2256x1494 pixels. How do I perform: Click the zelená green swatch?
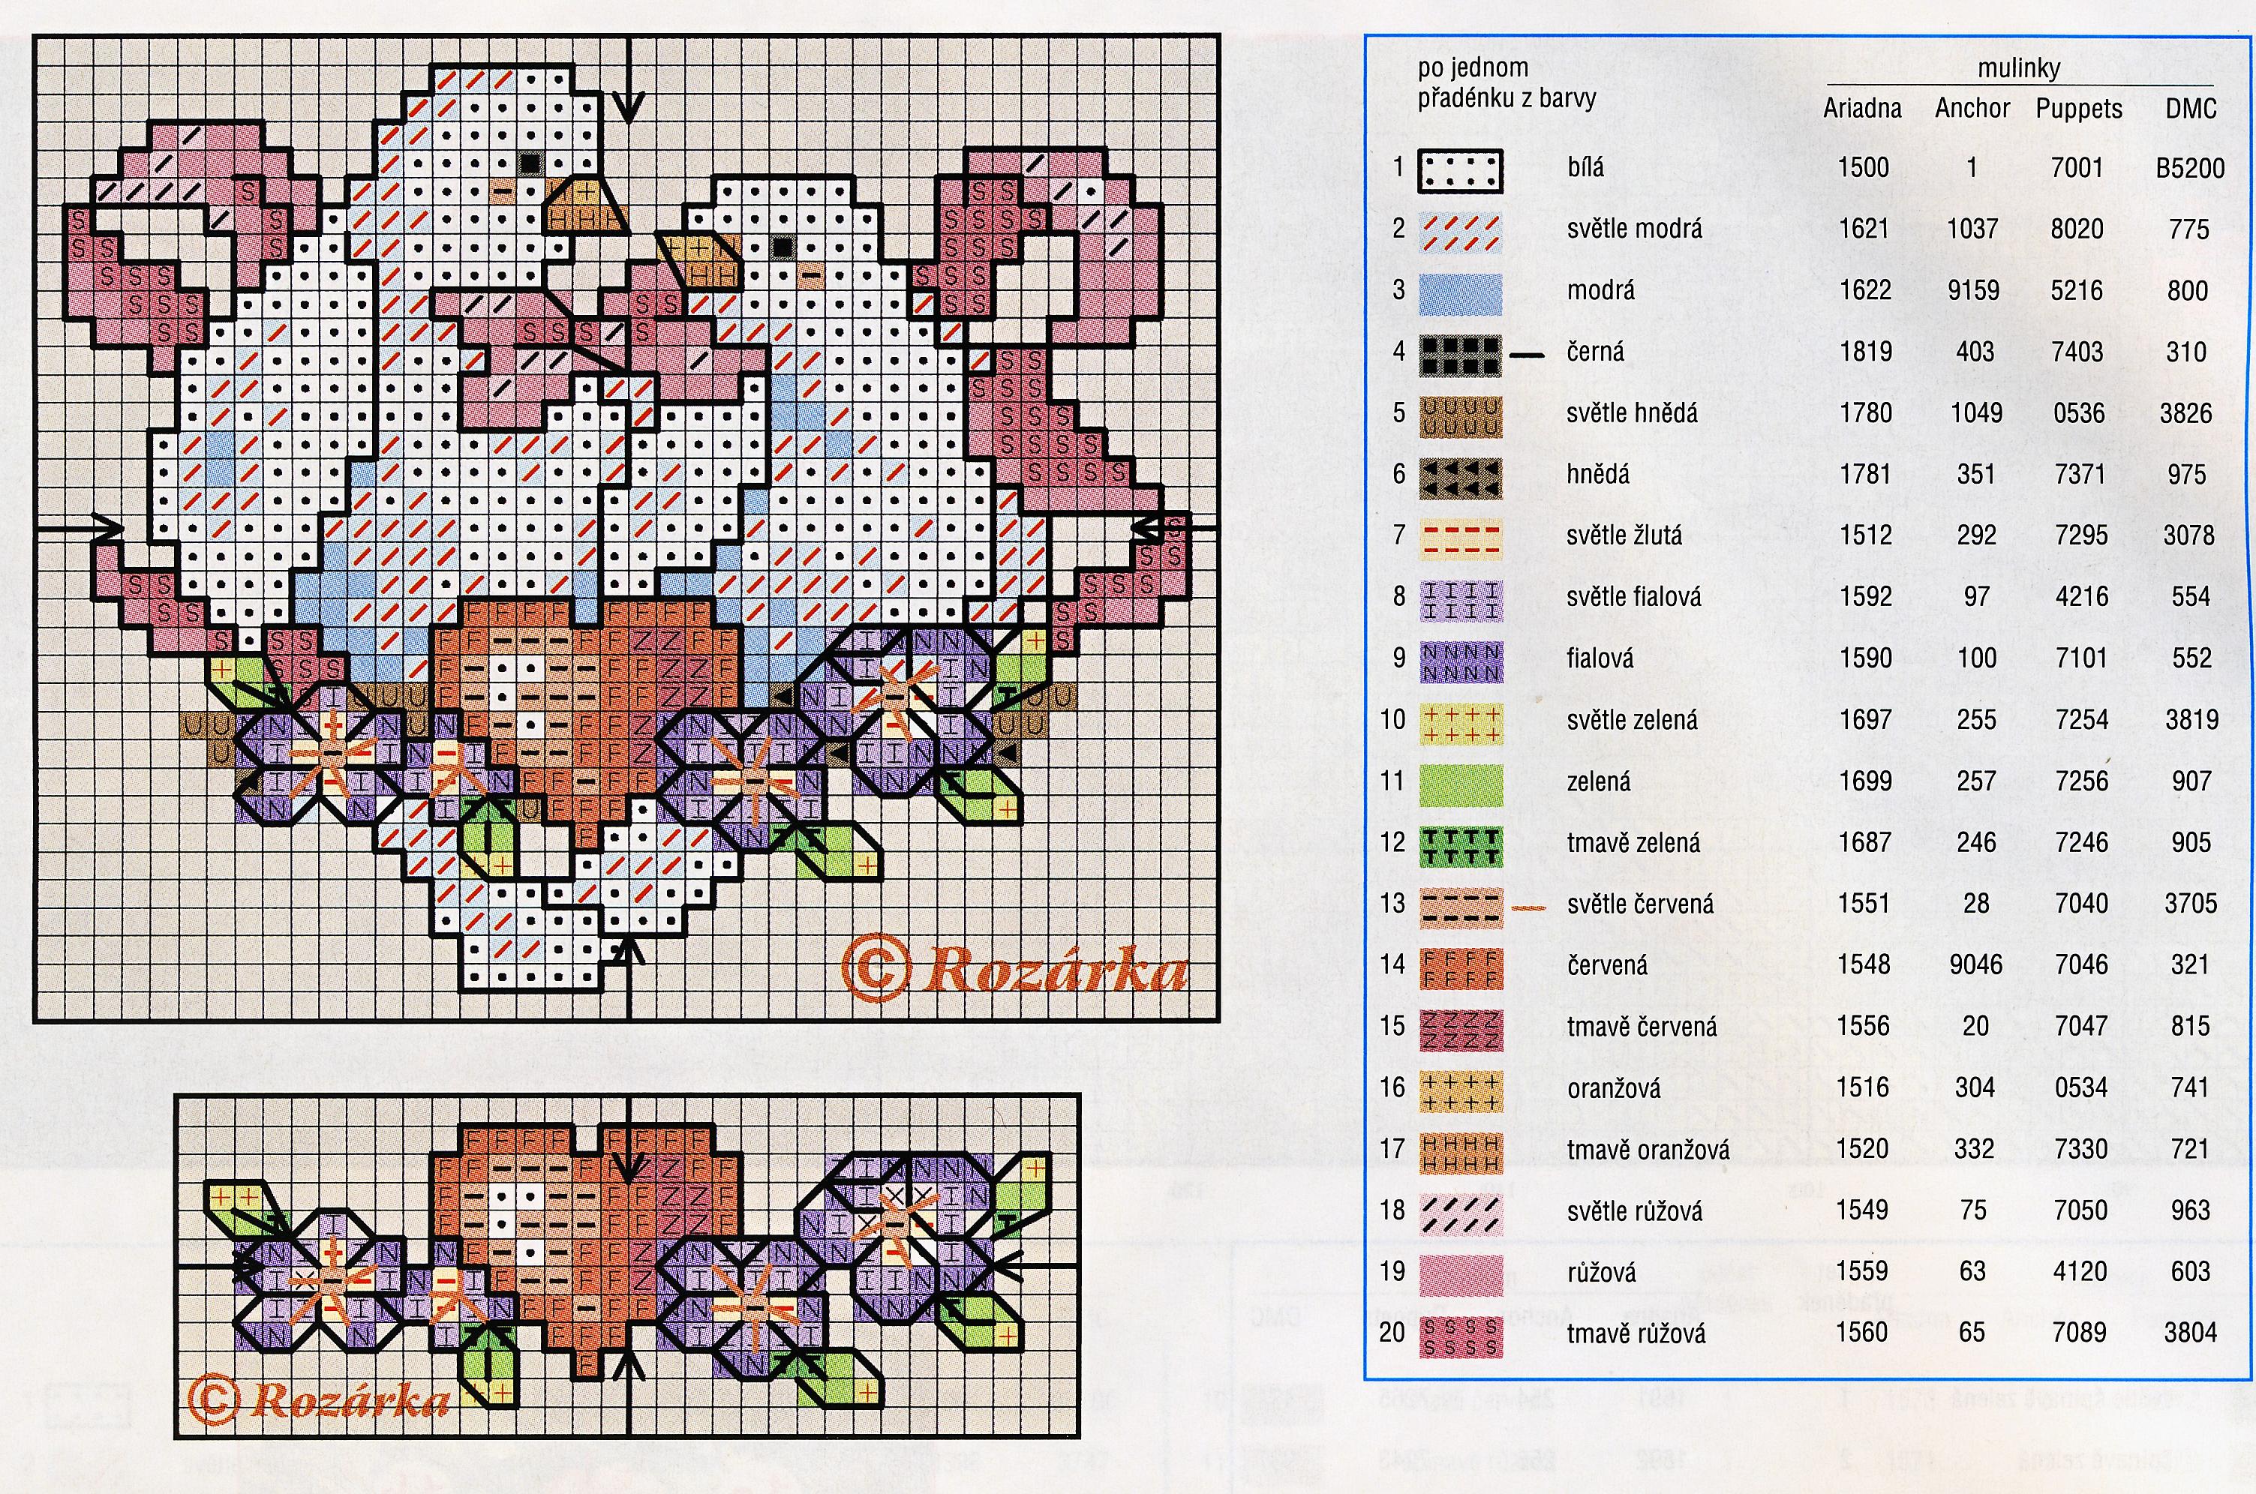coord(1460,785)
